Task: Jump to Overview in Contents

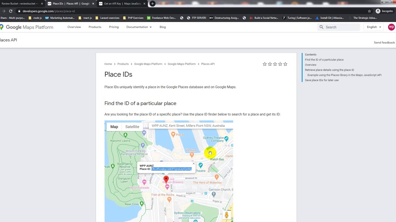Action: 311,65
